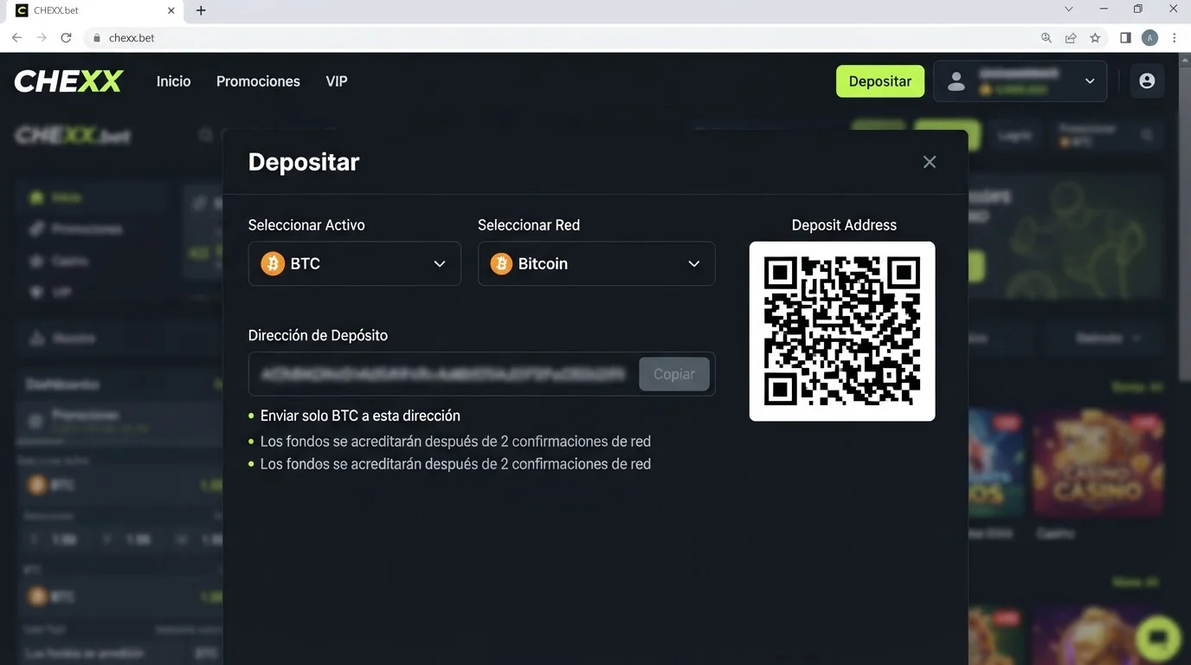The image size is (1191, 665).
Task: Click the site lock icon
Action: point(97,38)
